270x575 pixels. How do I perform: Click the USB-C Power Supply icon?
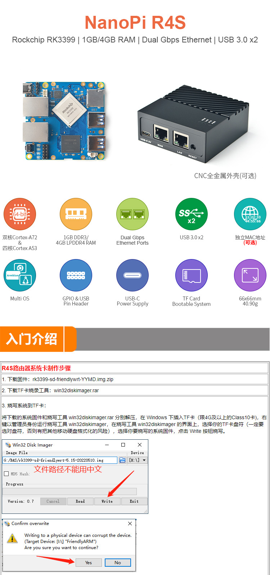tap(132, 275)
